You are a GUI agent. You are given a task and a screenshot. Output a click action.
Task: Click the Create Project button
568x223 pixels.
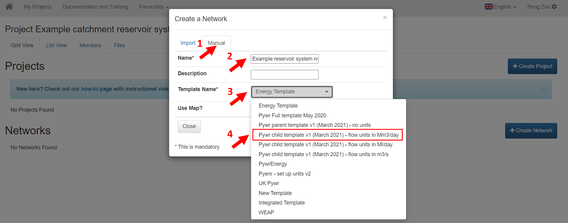click(x=532, y=66)
